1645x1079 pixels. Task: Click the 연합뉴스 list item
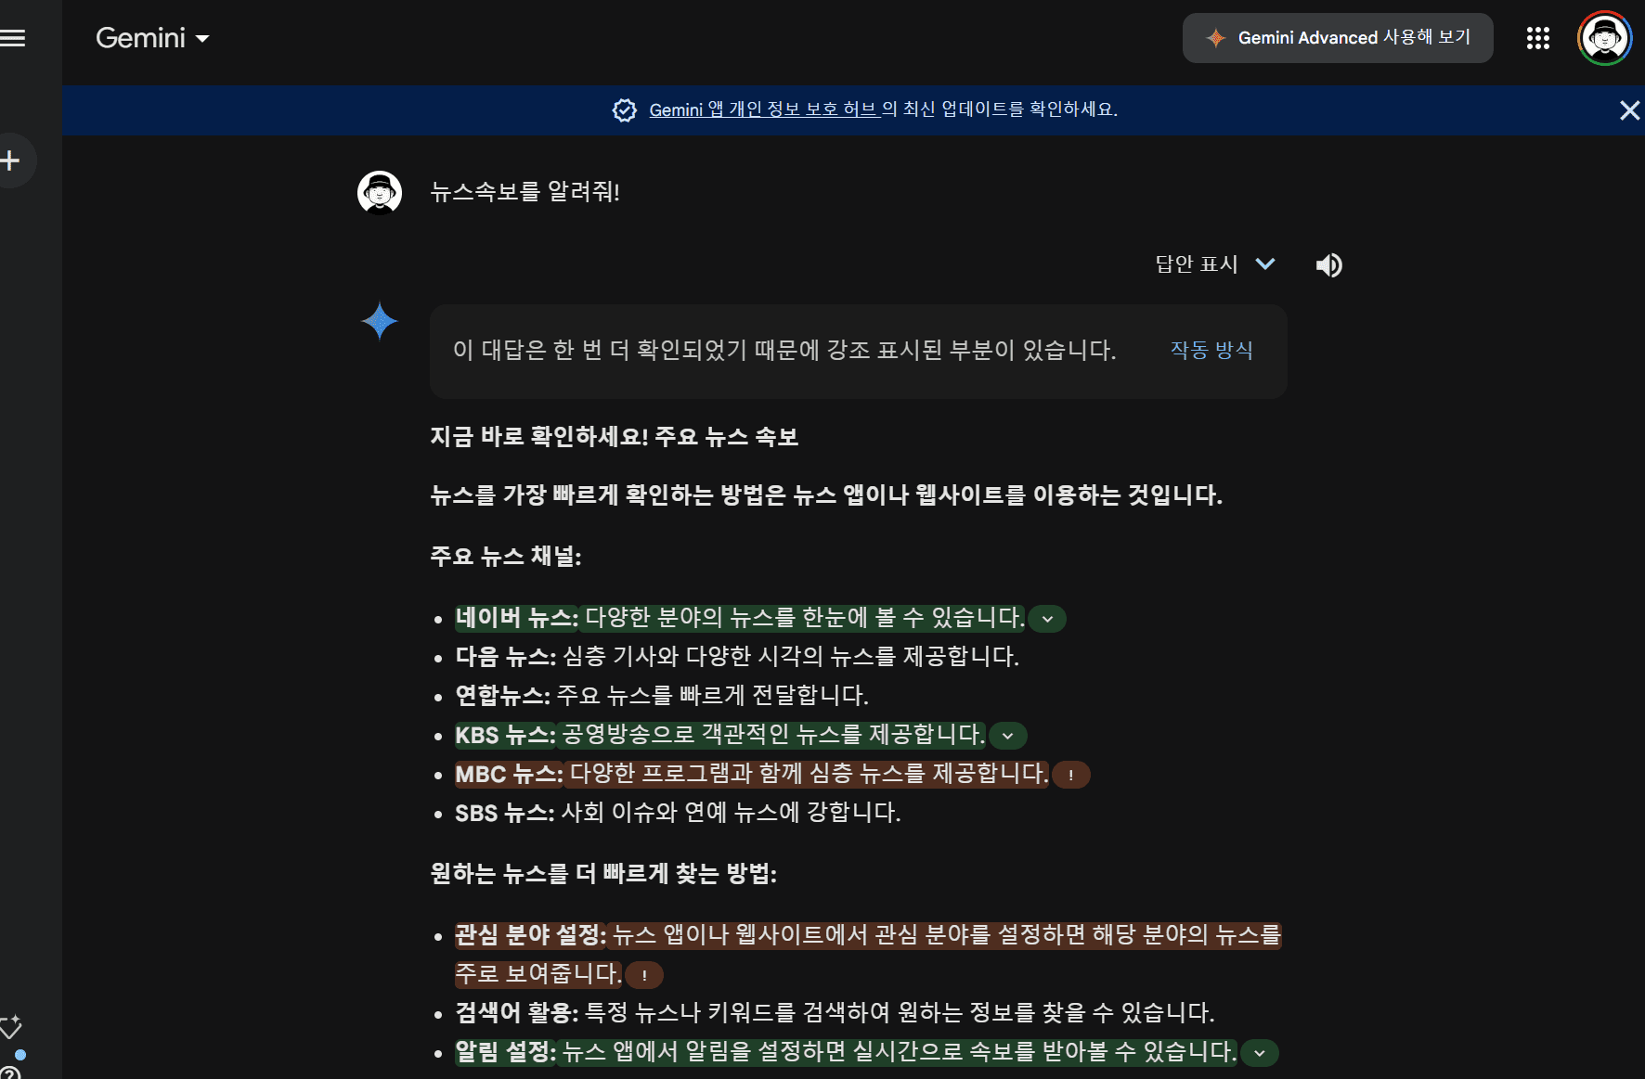pyautogui.click(x=662, y=696)
